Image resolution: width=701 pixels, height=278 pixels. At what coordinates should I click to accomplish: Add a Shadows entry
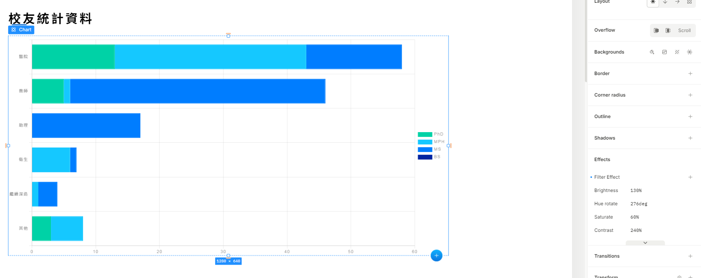[690, 138]
